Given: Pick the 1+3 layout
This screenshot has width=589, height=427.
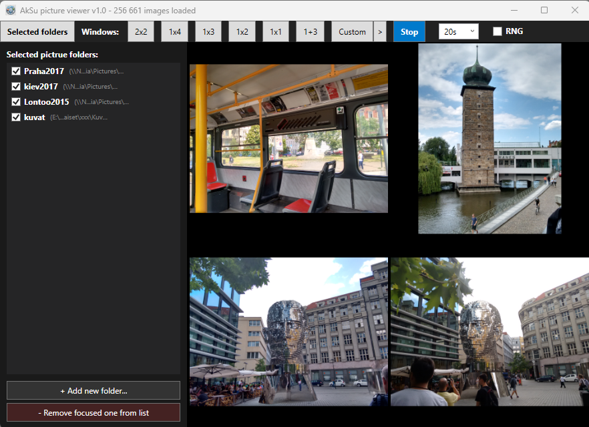Looking at the screenshot, I should [311, 32].
